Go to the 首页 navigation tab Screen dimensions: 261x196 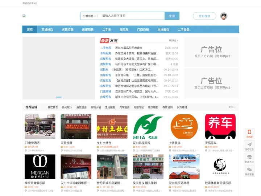click(30, 29)
